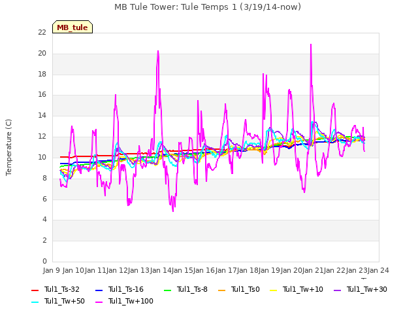Click the 0 y-axis tick label
This screenshot has height=314, width=418.
(x=44, y=261)
